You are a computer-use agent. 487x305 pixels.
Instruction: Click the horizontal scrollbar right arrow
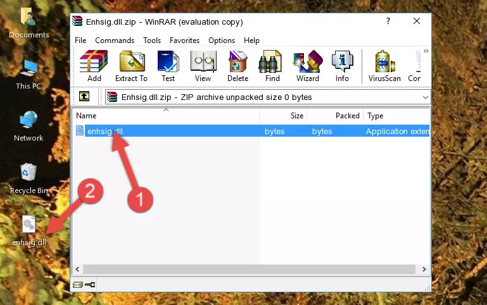[x=424, y=269]
